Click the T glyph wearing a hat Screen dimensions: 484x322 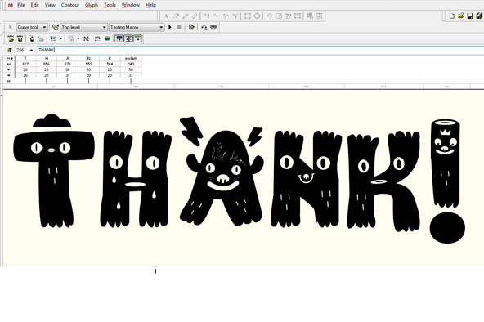(54, 171)
